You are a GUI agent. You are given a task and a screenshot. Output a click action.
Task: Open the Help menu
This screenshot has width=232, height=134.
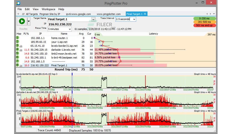61,9
